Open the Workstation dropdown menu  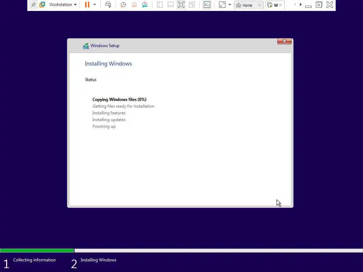63,5
